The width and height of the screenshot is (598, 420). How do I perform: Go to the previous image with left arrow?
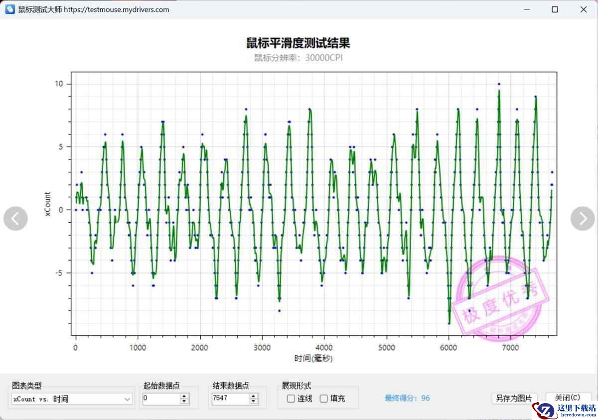[15, 218]
